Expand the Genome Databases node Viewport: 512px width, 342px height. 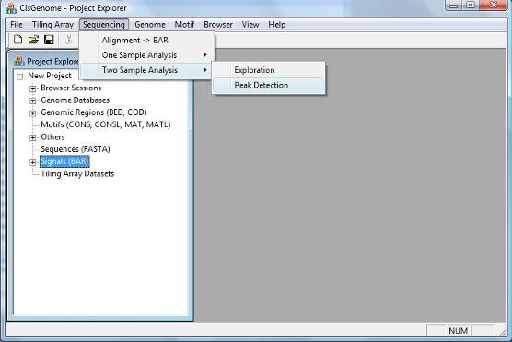pos(32,100)
